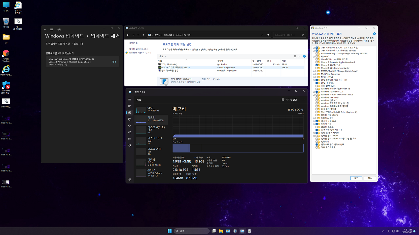This screenshot has height=235, width=419.
Task: Select Memory in performance list
Action: click(151, 120)
